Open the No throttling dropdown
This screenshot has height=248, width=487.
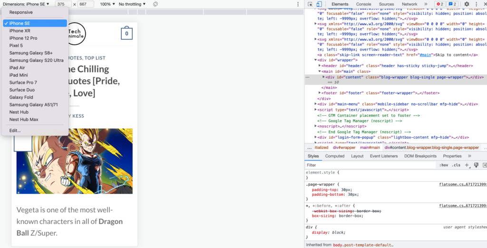tap(132, 4)
